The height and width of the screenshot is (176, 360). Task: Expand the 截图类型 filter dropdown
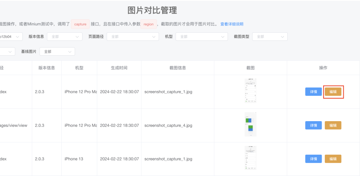(x=270, y=36)
